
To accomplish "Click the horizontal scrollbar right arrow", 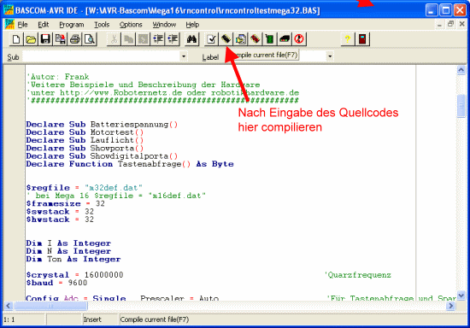I will coord(450,306).
